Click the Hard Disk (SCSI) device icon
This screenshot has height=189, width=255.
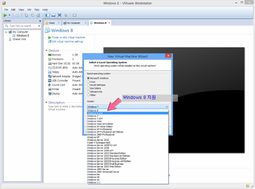click(50, 63)
